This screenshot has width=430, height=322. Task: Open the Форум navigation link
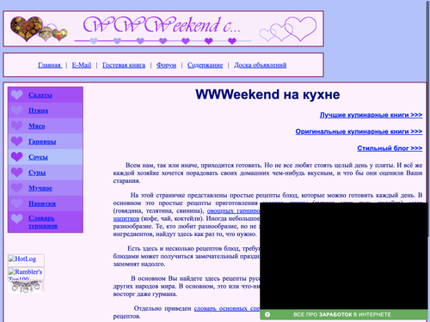coord(166,65)
